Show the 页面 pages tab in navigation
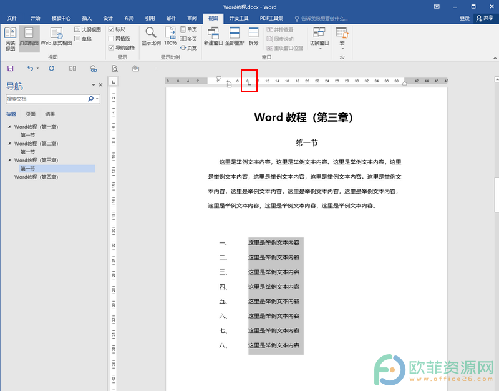499x391 pixels. 31,114
